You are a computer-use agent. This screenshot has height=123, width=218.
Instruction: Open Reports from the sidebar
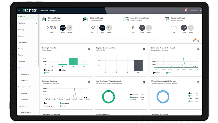pyautogui.click(x=20, y=55)
